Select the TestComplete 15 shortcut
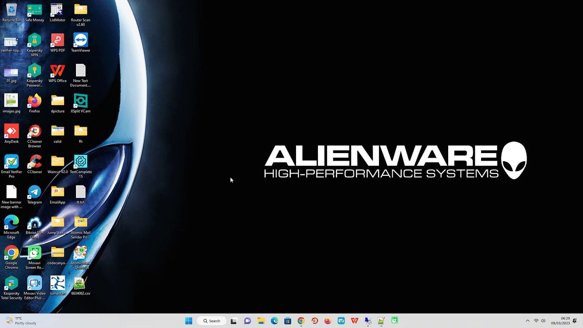 point(81,167)
